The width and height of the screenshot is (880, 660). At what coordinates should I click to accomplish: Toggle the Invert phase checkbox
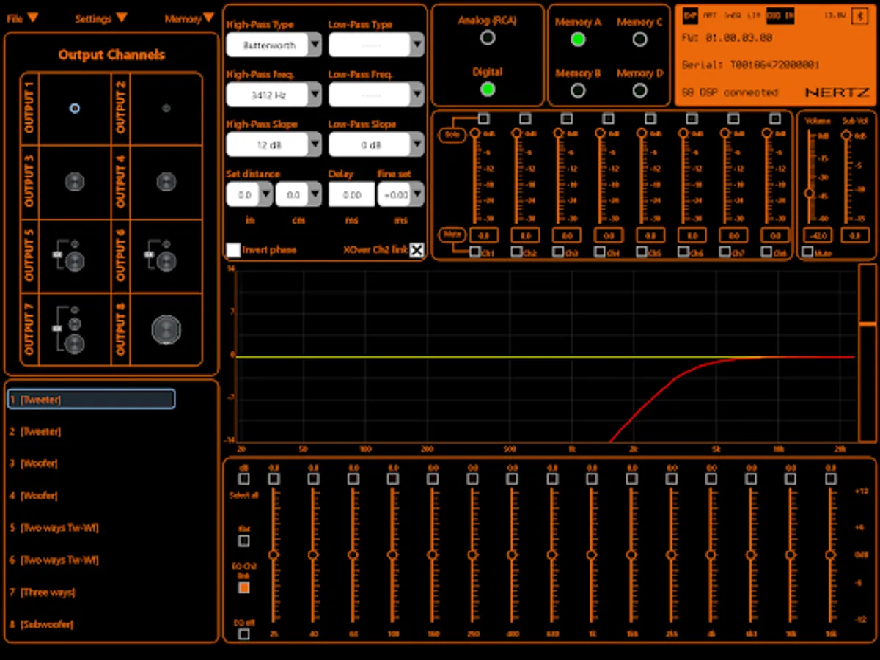[x=233, y=250]
